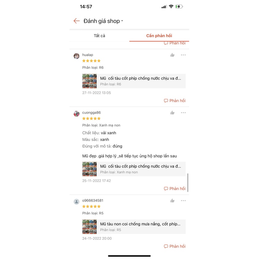Like o966634581's review with thumbs-up
Image resolution: width=259 pixels, height=259 pixels.
[172, 201]
